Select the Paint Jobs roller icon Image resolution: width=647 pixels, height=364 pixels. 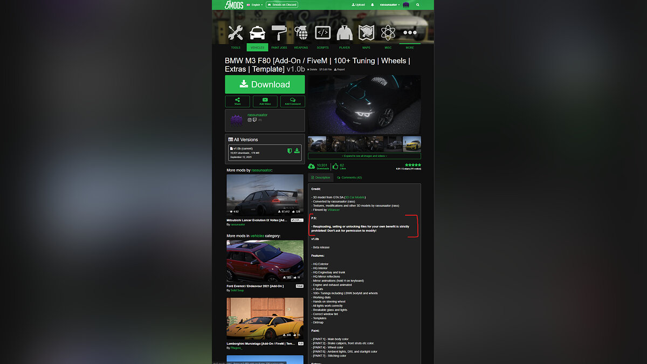(279, 33)
